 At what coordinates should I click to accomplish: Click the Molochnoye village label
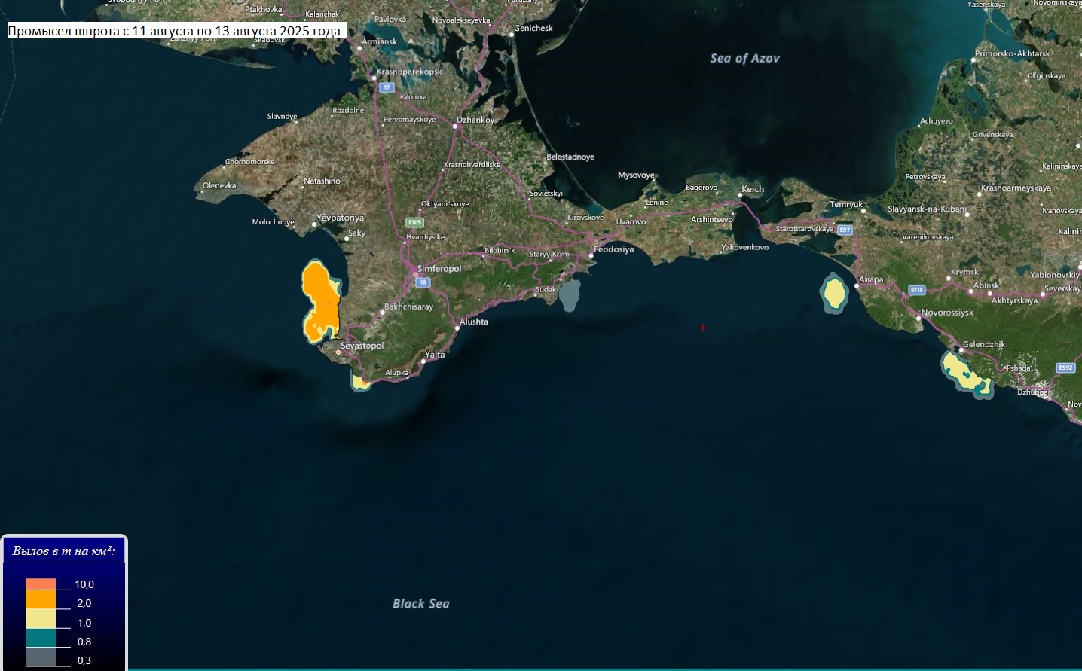274,222
